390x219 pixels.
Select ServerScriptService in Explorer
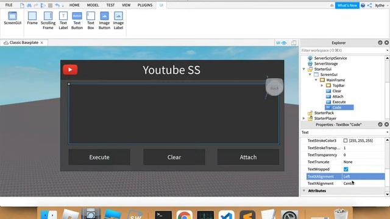[330, 58]
